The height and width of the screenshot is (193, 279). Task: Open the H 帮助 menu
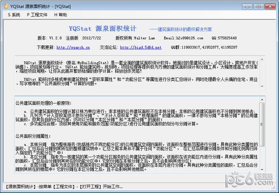click(60, 15)
